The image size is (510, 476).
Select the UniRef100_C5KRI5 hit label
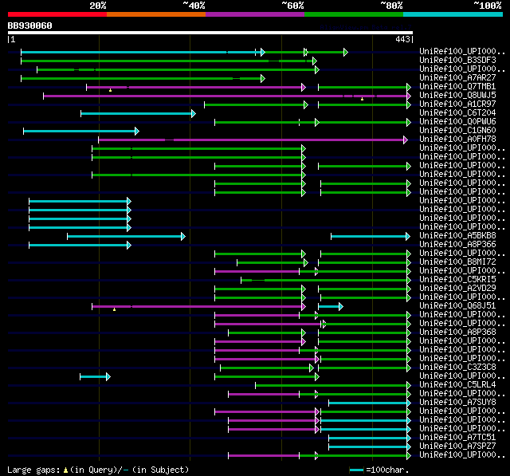pyautogui.click(x=457, y=280)
